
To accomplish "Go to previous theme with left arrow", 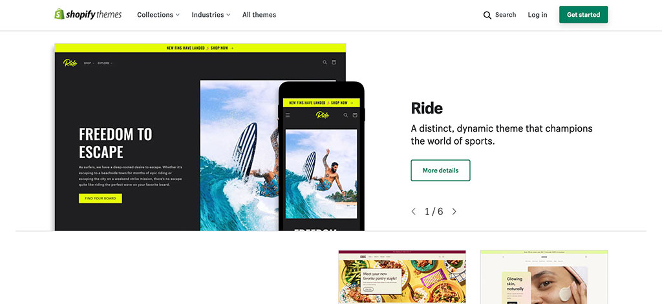I will click(x=414, y=212).
